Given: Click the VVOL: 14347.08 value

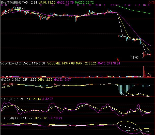Looking at the screenshot, I should point(34,63).
